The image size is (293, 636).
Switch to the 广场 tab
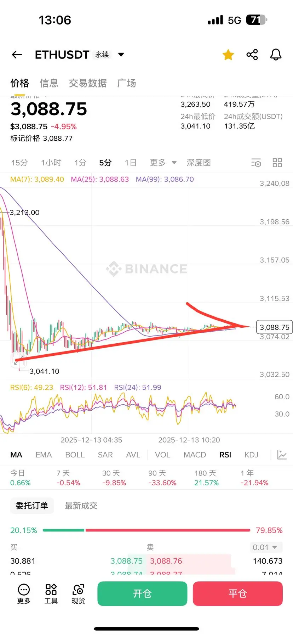[x=127, y=83]
